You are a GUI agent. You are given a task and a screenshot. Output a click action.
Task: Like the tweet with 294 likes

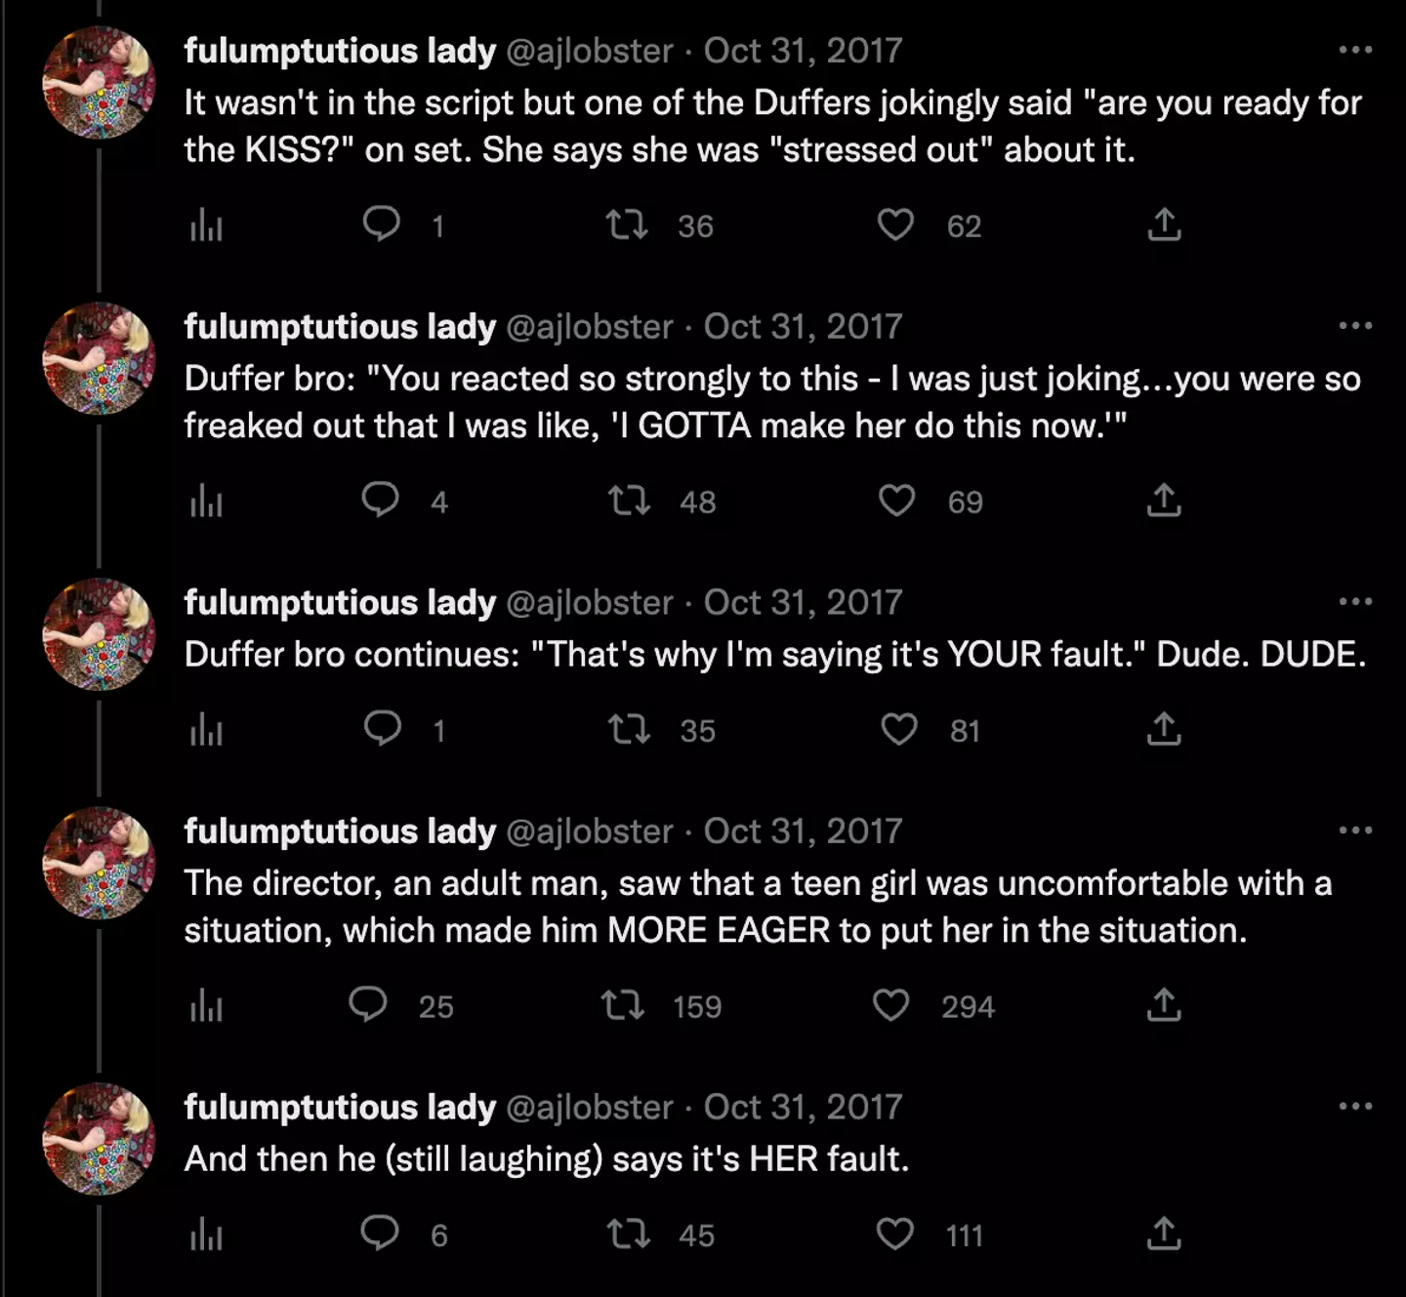pos(890,1005)
